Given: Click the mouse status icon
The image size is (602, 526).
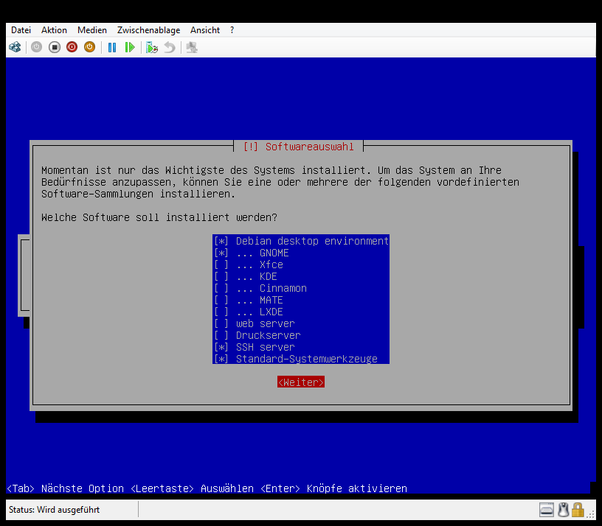Looking at the screenshot, I should 563,510.
